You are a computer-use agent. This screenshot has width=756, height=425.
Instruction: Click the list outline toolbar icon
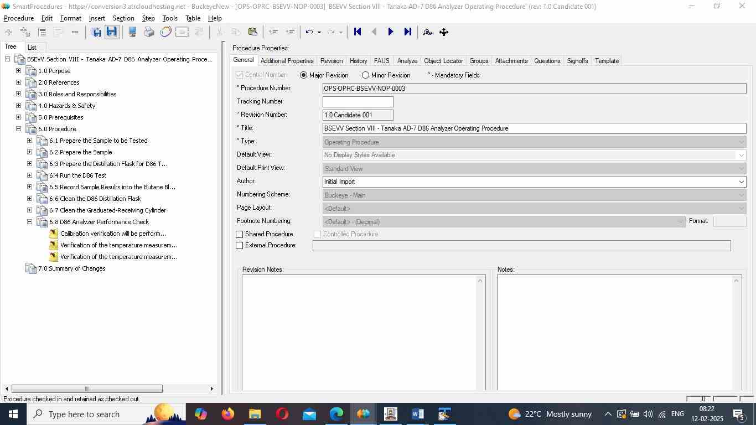[42, 32]
